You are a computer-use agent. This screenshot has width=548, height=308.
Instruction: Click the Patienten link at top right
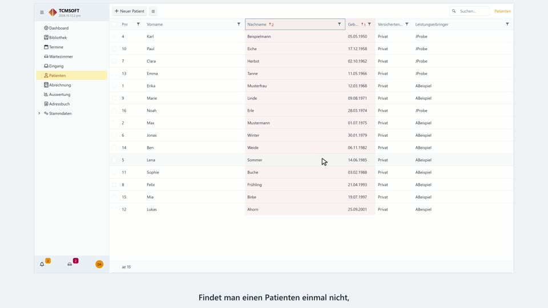point(502,11)
